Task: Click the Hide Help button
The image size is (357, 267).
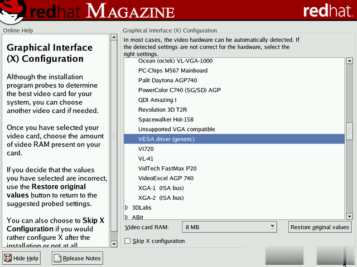Action: 21,258
